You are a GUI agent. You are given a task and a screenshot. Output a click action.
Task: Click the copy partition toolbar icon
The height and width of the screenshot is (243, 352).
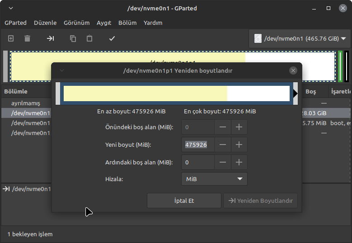[x=73, y=38]
